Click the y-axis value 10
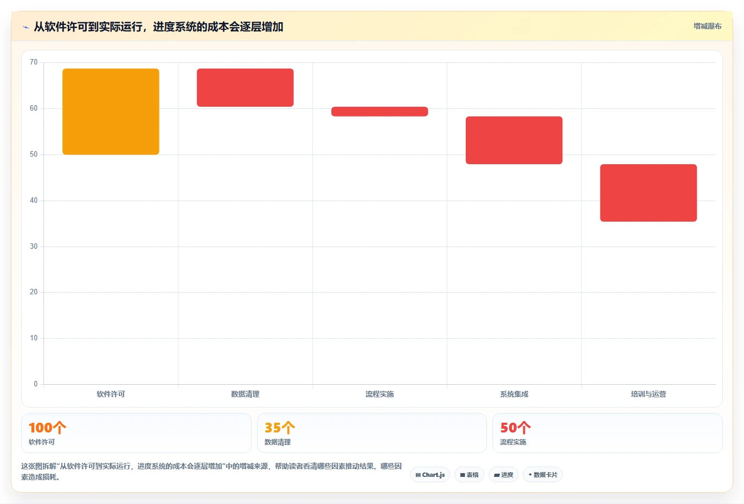Image resolution: width=744 pixels, height=504 pixels. pos(34,338)
